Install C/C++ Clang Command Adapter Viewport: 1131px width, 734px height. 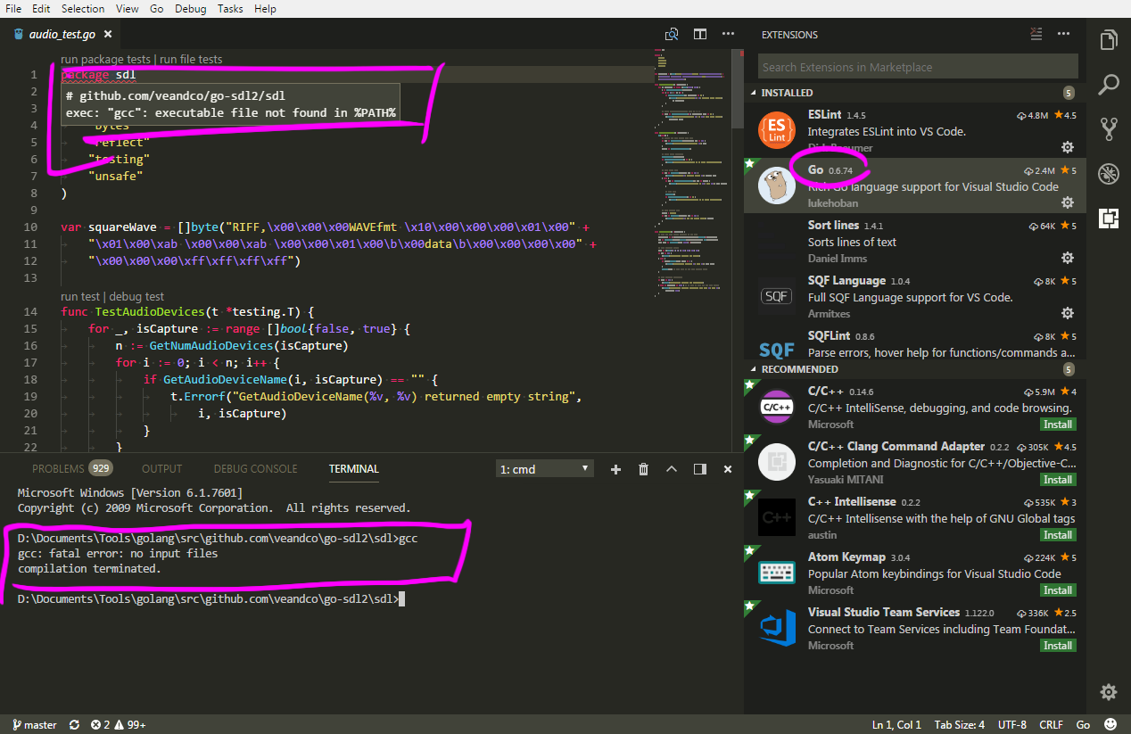[x=1058, y=480]
